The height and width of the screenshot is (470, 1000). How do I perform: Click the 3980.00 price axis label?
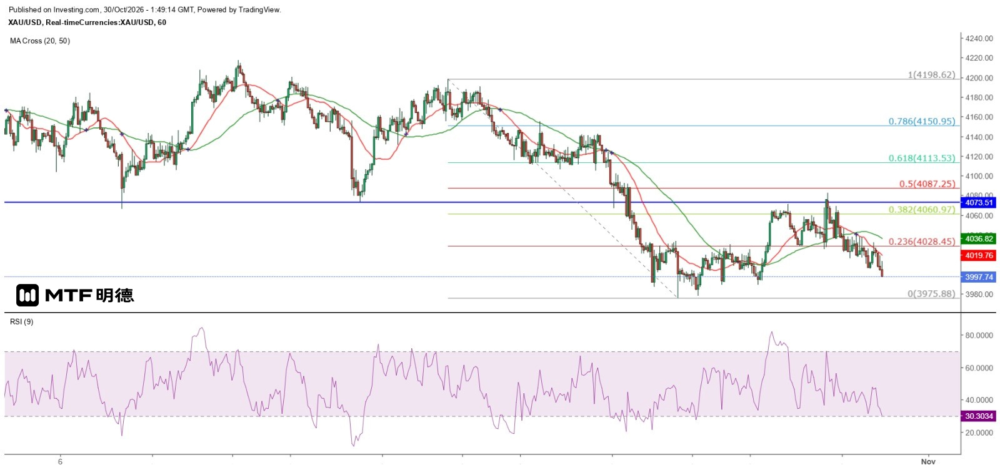coord(979,294)
